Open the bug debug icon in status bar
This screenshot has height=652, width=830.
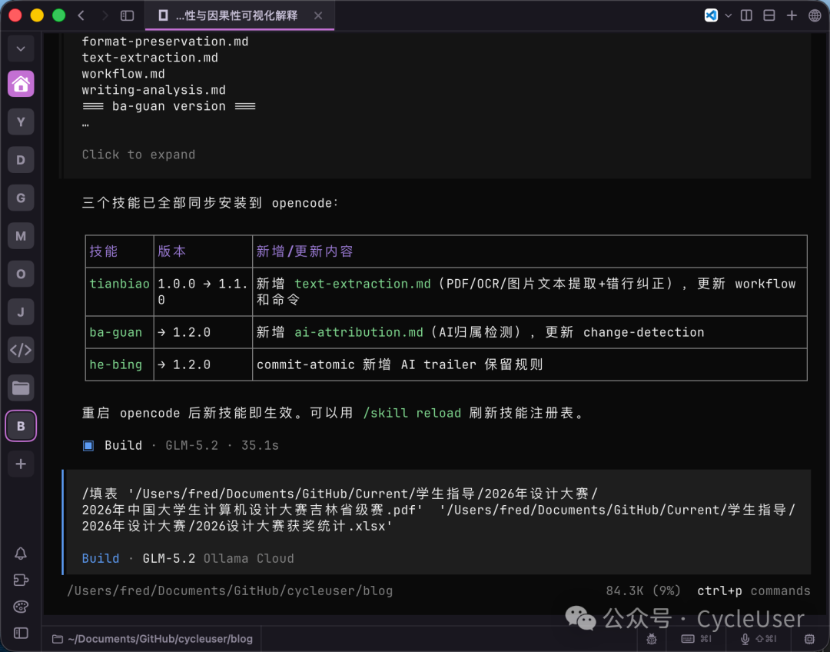[652, 639]
